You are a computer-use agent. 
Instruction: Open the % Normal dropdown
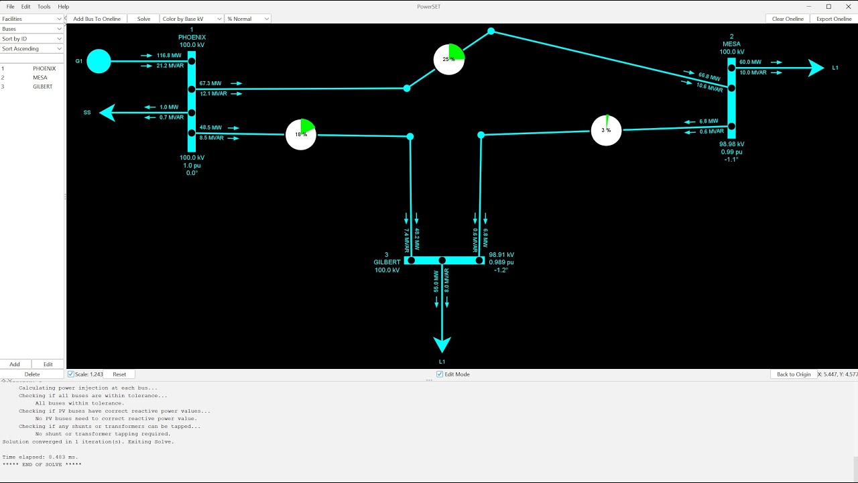[248, 19]
